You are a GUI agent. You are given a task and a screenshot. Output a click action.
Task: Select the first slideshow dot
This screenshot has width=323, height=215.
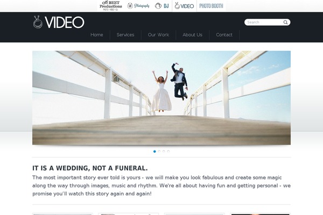[x=155, y=152]
